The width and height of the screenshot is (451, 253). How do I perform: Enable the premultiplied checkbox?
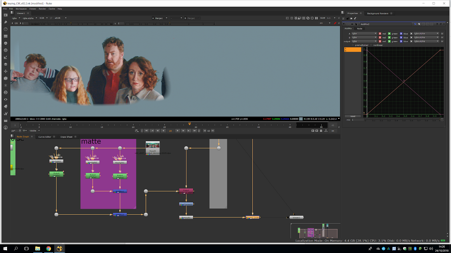pyautogui.click(x=353, y=45)
